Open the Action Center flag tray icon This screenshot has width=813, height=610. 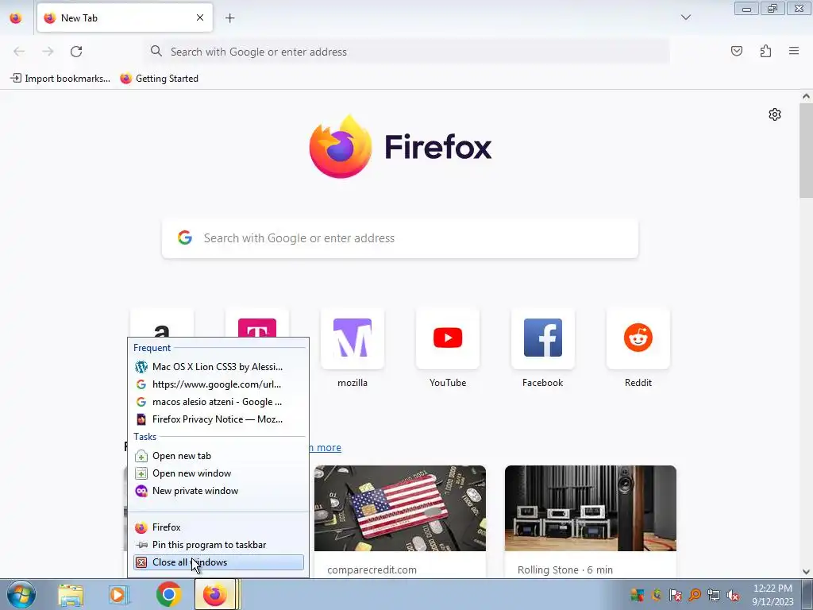coord(675,595)
